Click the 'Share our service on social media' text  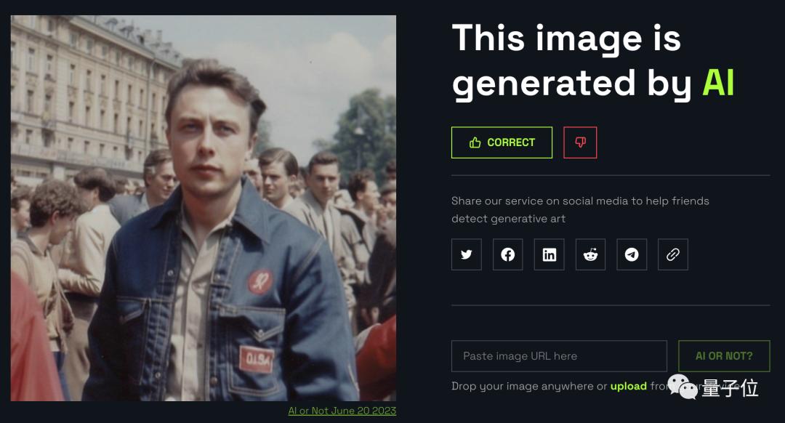(x=580, y=210)
